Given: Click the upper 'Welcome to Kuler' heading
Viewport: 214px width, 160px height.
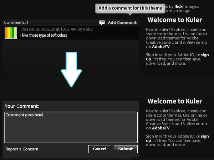Looking at the screenshot, I should tap(174, 20).
